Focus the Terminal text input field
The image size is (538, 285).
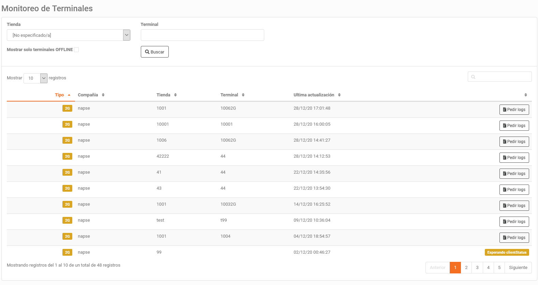202,35
